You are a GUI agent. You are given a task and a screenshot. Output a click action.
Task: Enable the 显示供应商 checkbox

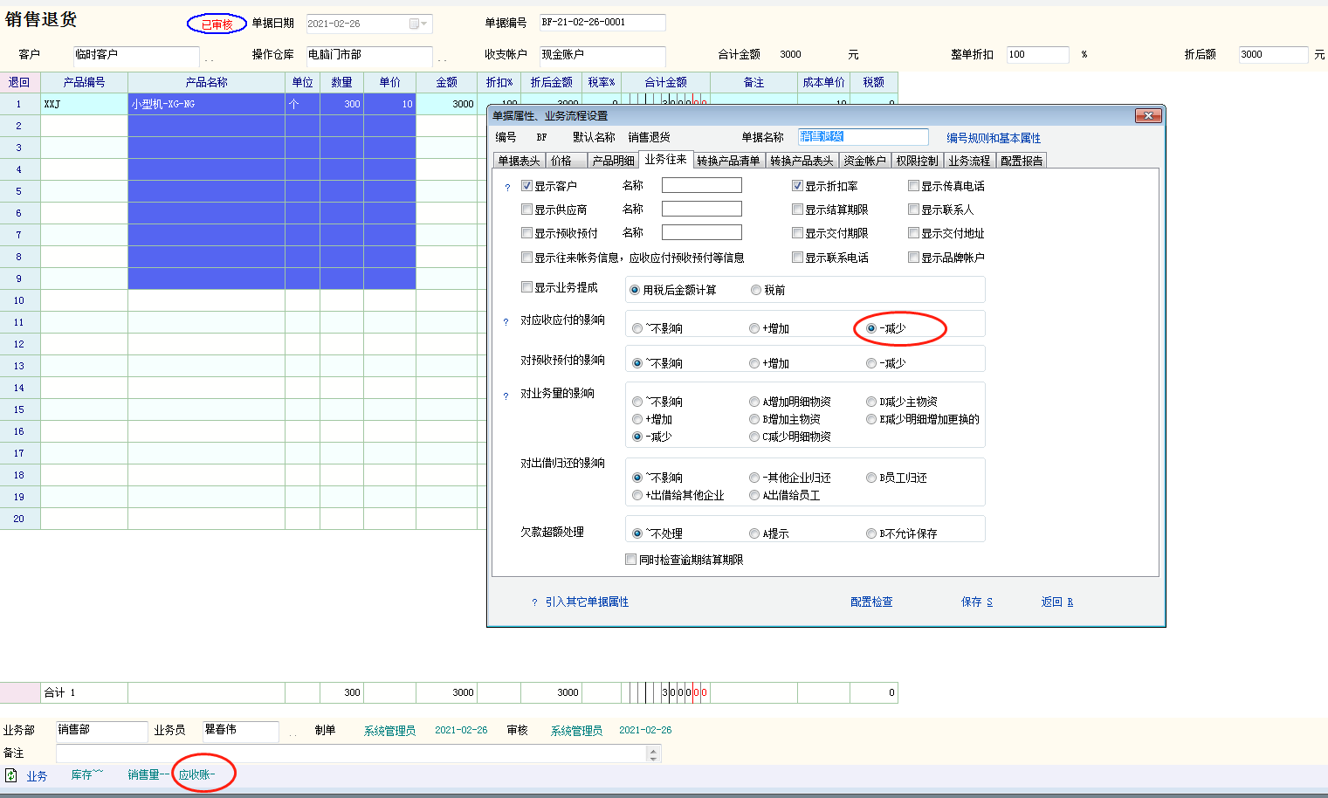click(526, 210)
